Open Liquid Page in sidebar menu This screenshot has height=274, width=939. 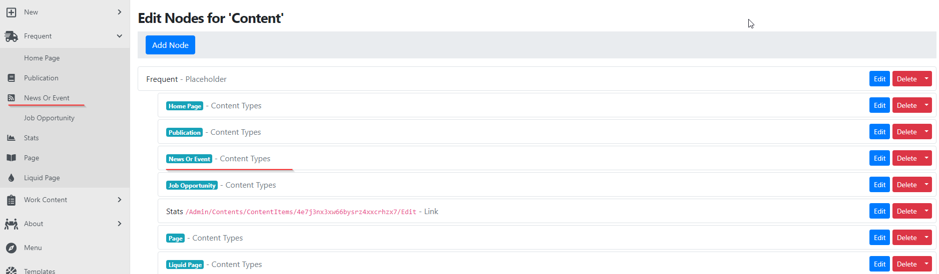(42, 178)
